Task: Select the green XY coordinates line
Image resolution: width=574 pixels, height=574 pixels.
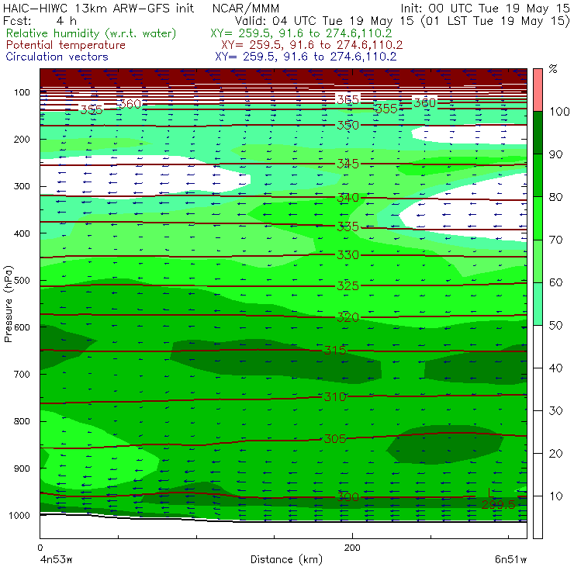Action: click(301, 33)
